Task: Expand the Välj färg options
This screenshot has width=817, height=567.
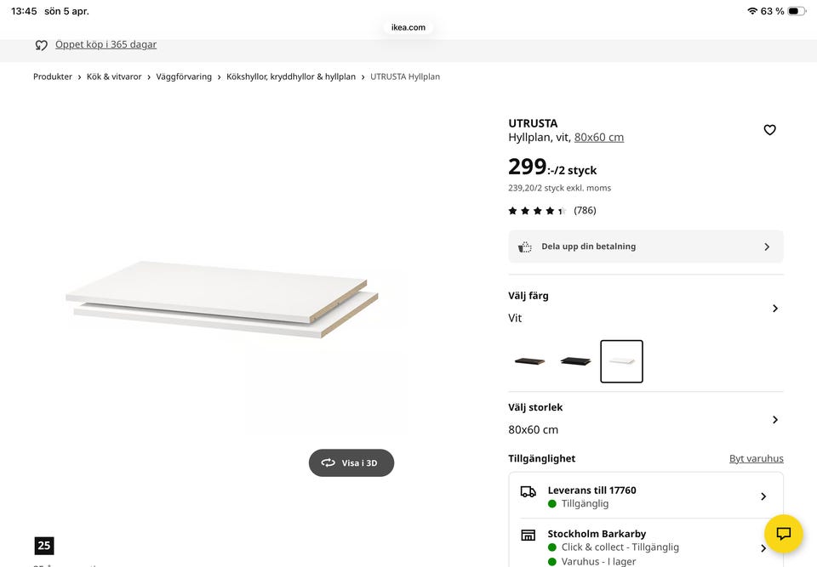Action: tap(774, 309)
